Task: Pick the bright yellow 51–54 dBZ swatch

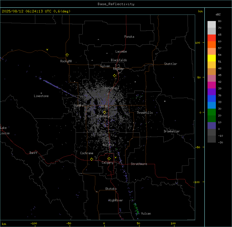Action: coord(212,58)
